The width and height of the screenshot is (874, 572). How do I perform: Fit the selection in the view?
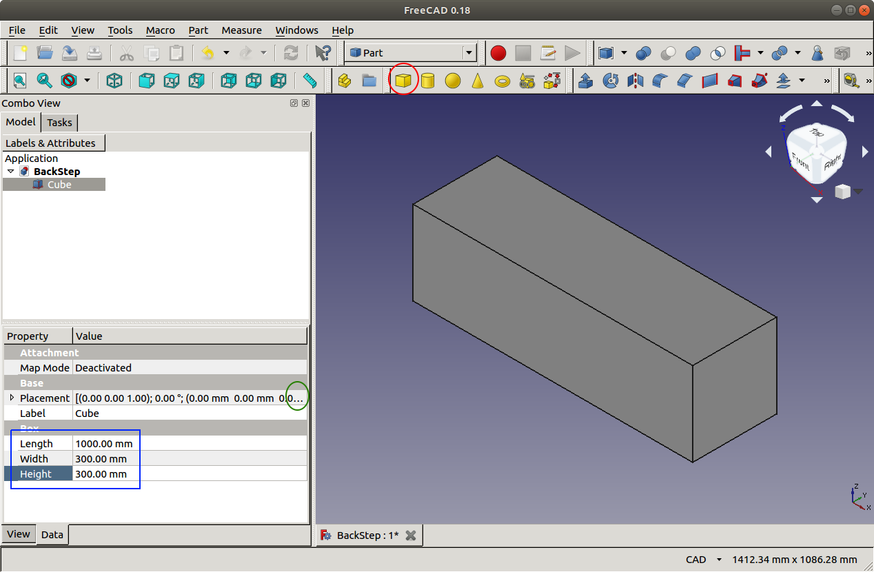point(45,81)
